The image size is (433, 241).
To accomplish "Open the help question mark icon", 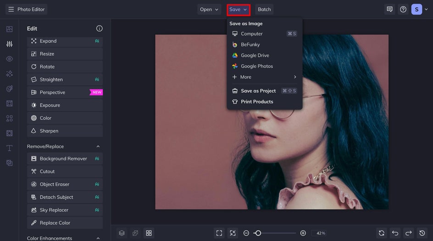I will [x=403, y=9].
